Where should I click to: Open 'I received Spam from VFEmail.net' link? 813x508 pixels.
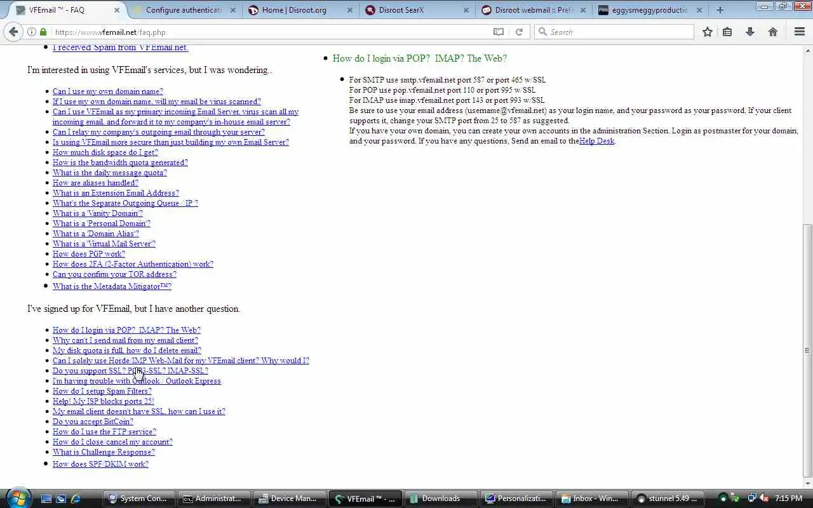[x=120, y=48]
